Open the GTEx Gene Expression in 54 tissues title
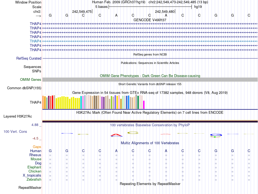This screenshot has height=194, width=258. point(150,93)
